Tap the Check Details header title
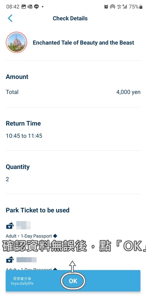The image size is (146, 296). coord(70,18)
